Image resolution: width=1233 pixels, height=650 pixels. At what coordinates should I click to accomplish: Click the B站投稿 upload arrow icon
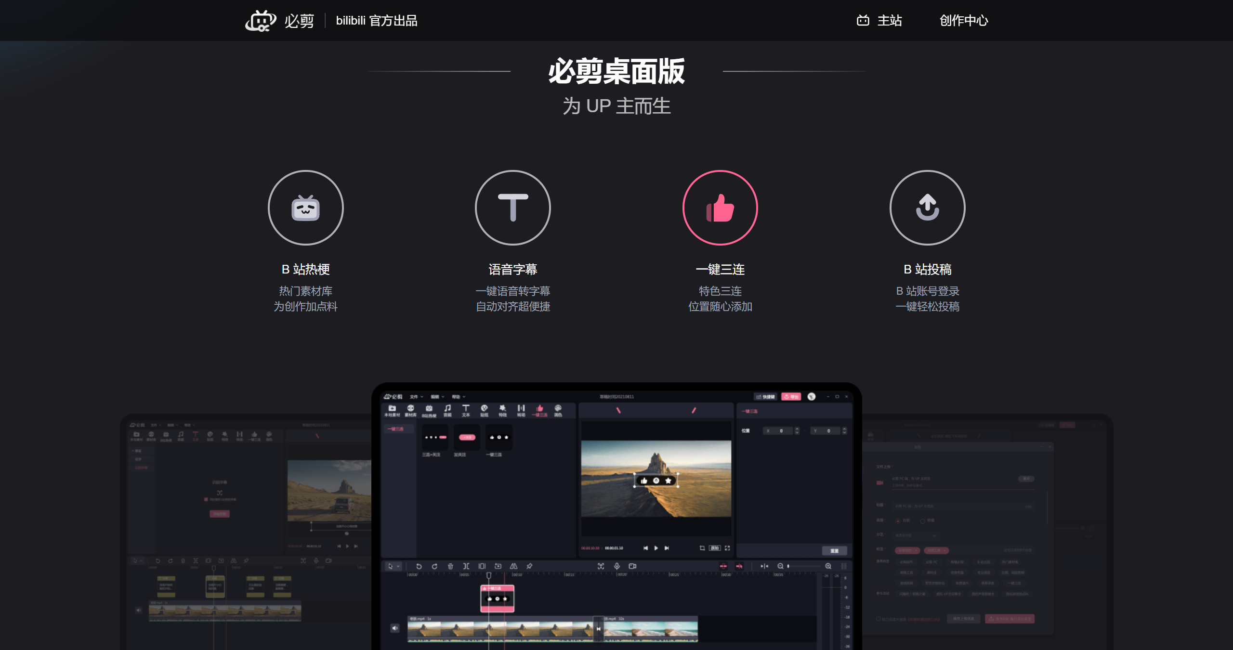tap(927, 208)
